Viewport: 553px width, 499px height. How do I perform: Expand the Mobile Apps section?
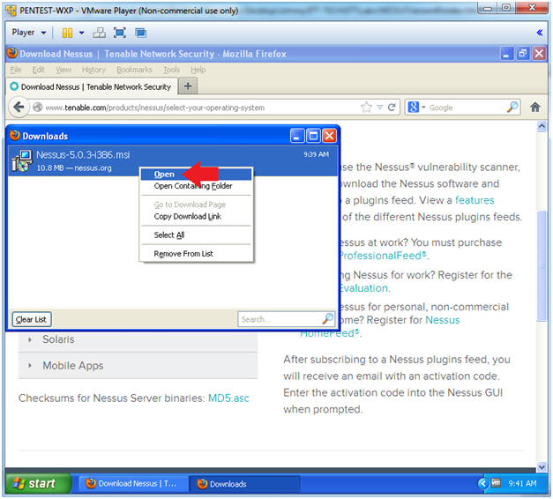click(x=138, y=366)
